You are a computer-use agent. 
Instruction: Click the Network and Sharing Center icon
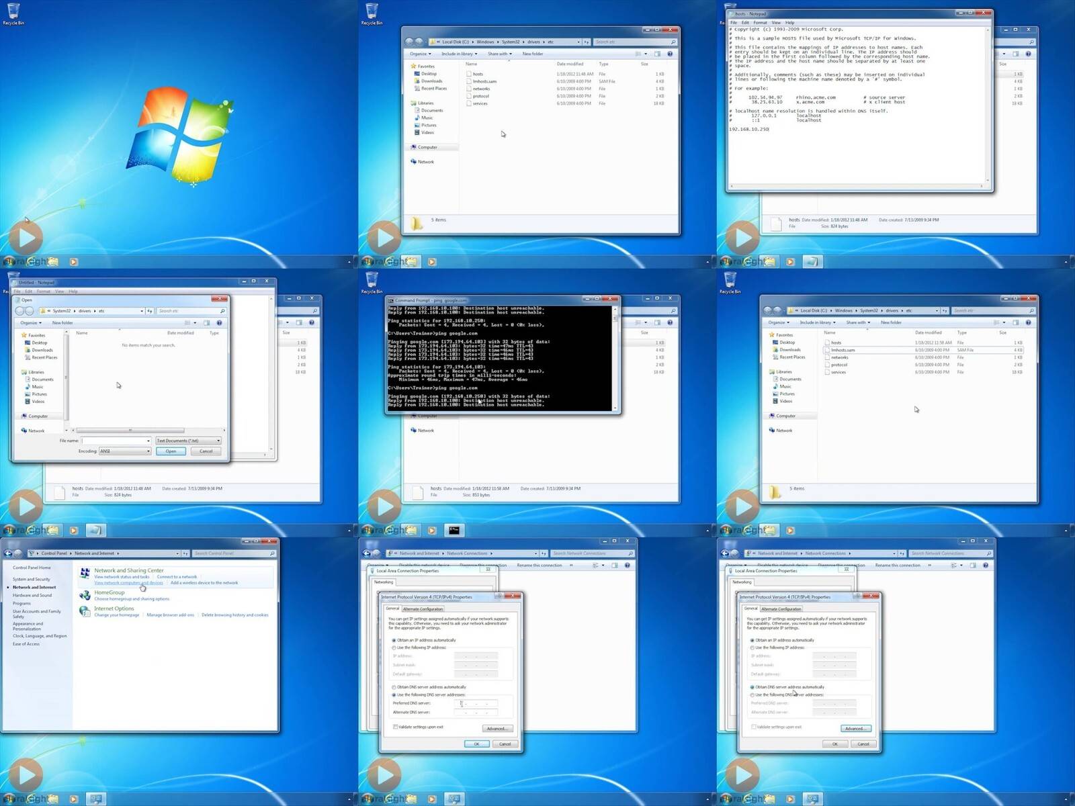tap(85, 573)
